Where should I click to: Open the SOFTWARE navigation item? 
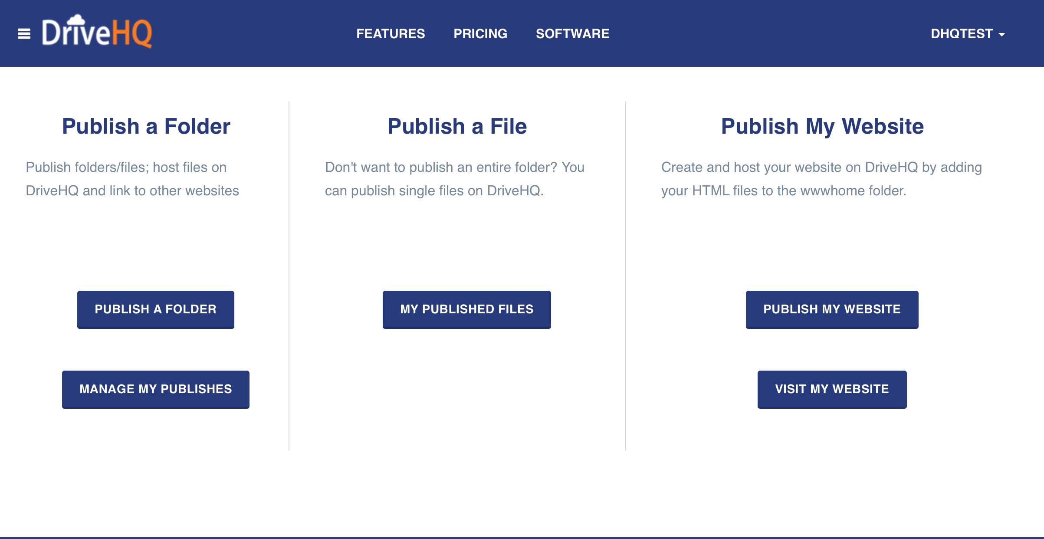(x=572, y=33)
